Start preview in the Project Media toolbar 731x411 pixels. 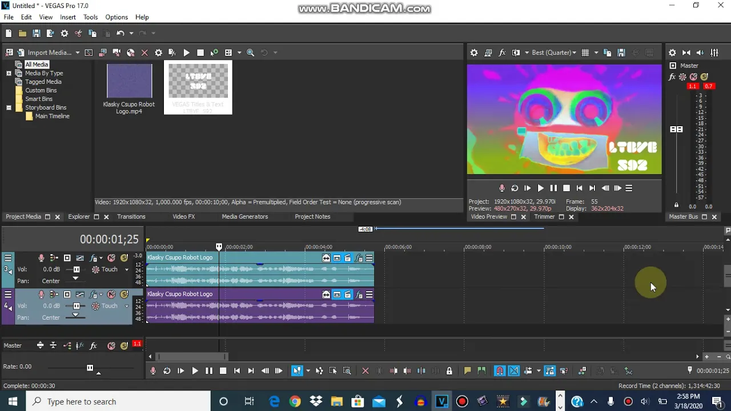click(186, 53)
